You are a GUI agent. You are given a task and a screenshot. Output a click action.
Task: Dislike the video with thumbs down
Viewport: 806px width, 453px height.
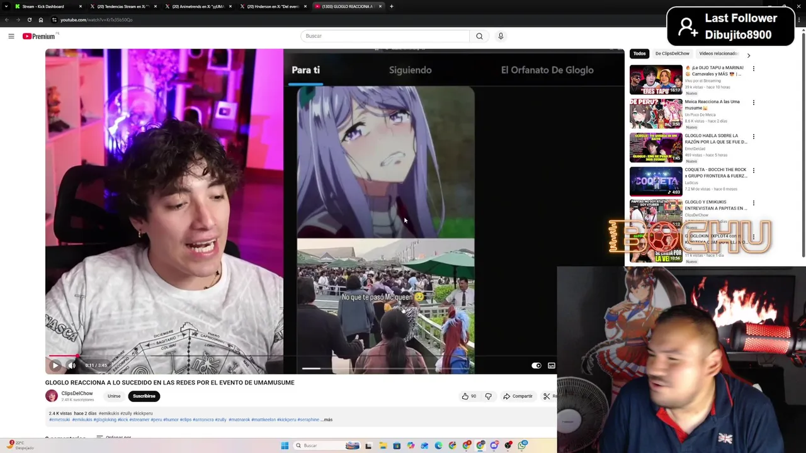click(x=488, y=396)
